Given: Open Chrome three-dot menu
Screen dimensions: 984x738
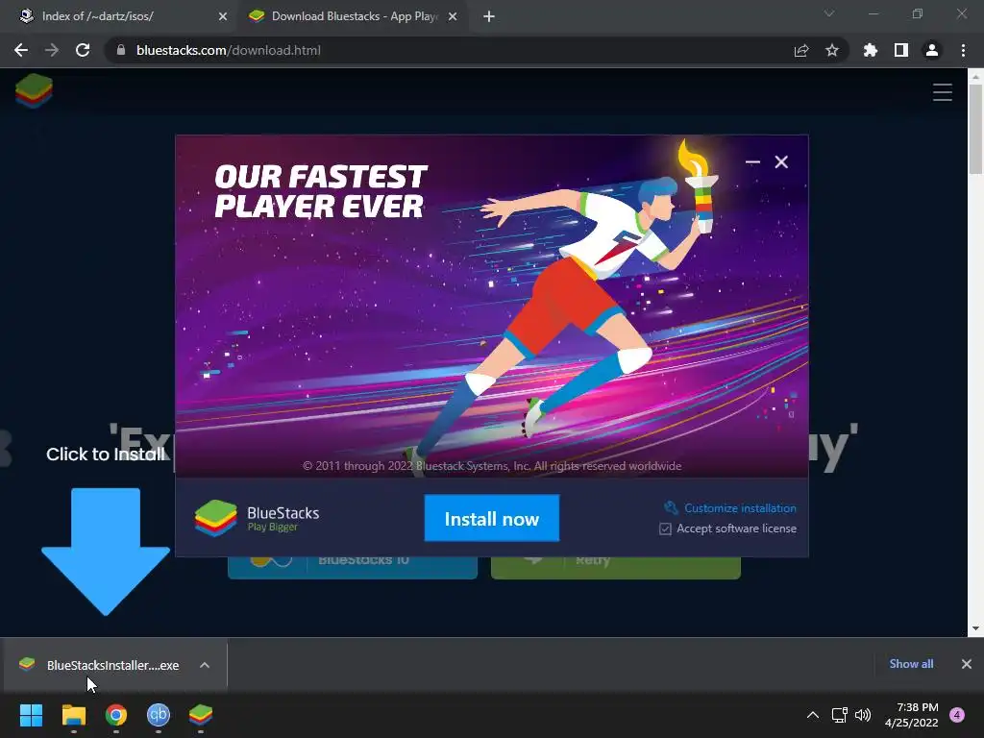Looking at the screenshot, I should [x=963, y=50].
